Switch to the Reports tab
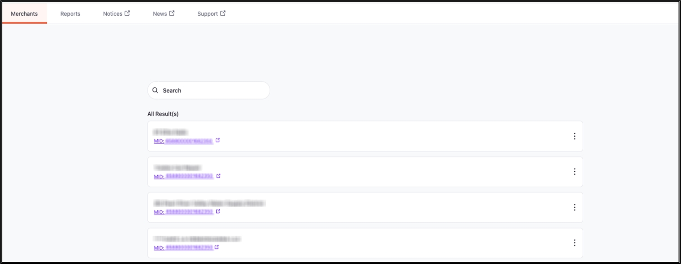681x264 pixels. (x=70, y=14)
